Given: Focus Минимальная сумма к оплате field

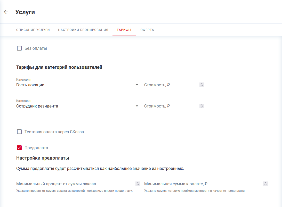Looking at the screenshot, I should (203, 184).
